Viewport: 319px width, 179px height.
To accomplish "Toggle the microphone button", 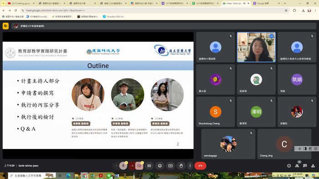I will tap(123, 166).
